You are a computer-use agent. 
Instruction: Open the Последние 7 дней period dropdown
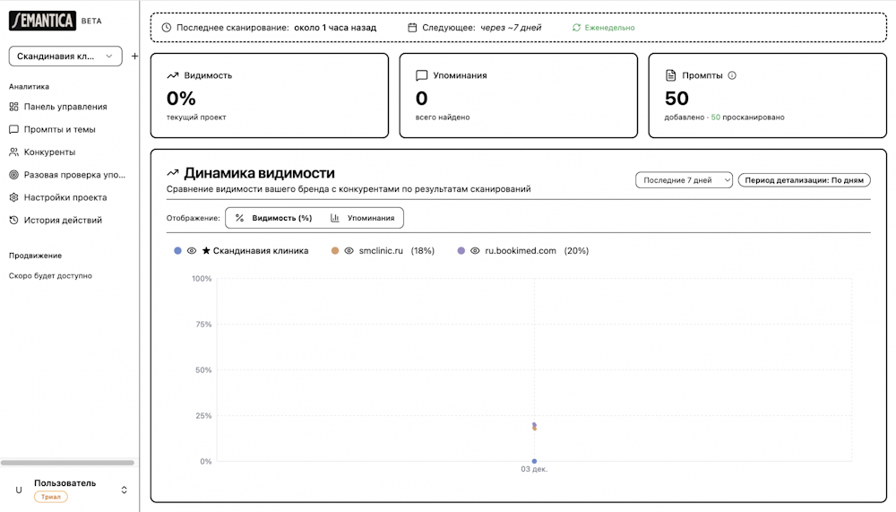684,180
